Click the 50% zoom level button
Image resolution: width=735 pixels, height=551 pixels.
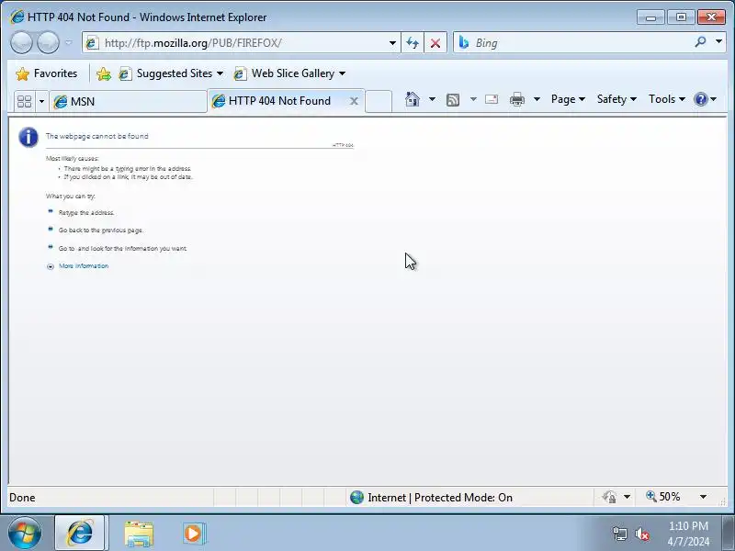pyautogui.click(x=662, y=497)
